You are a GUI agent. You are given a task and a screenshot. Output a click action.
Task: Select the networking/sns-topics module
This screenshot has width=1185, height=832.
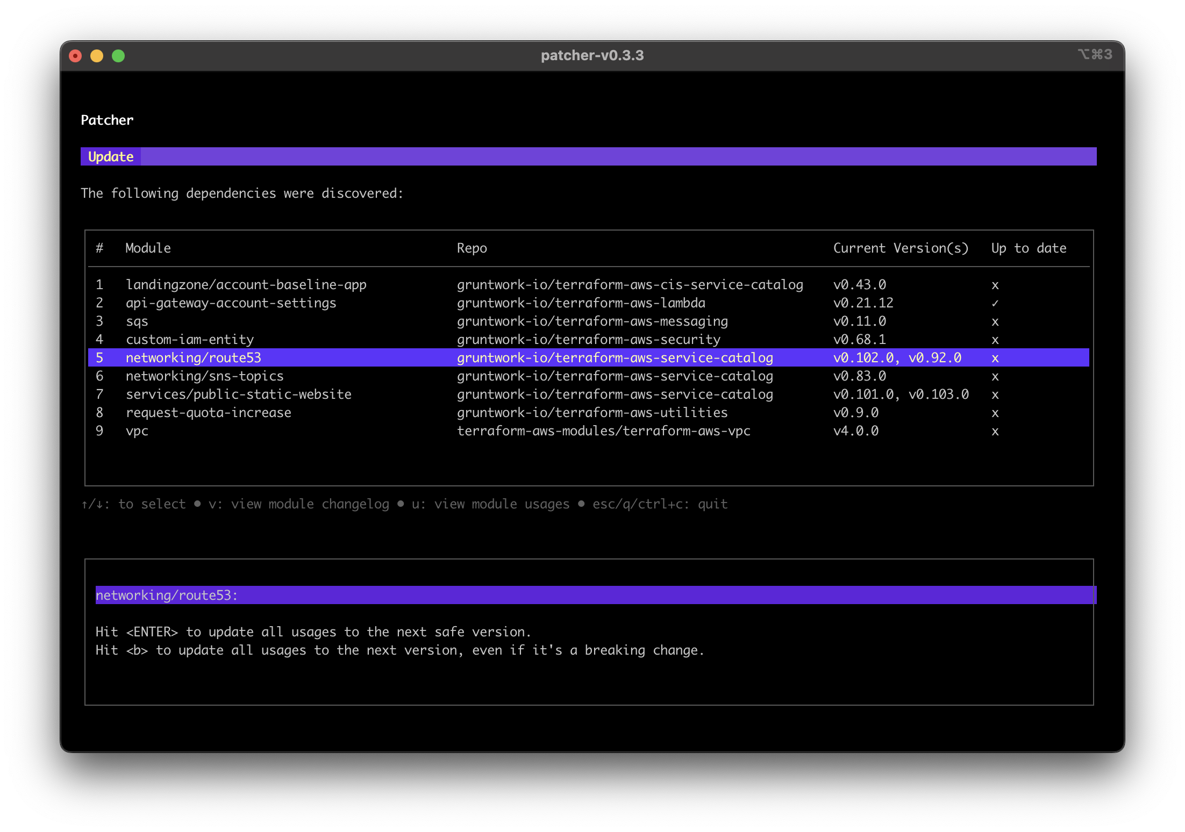(205, 376)
